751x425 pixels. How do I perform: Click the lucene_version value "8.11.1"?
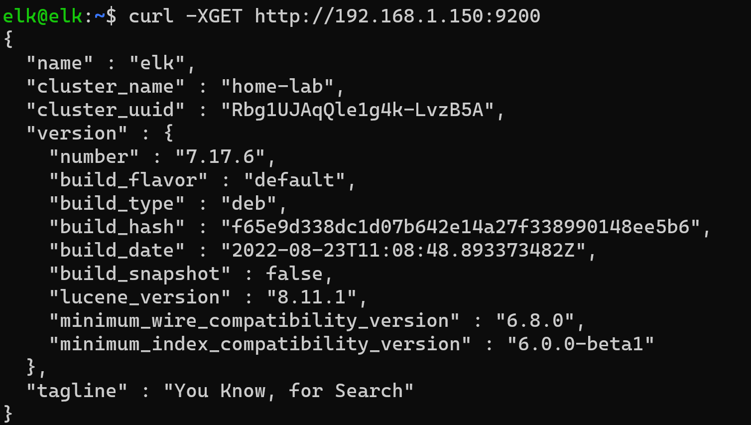click(x=312, y=297)
